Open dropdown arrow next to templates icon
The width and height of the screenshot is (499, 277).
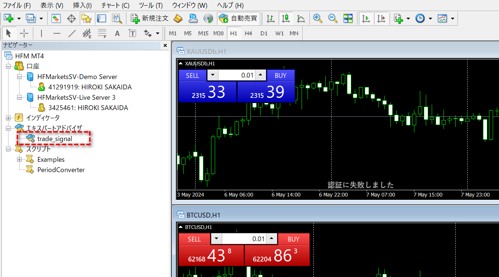452,18
